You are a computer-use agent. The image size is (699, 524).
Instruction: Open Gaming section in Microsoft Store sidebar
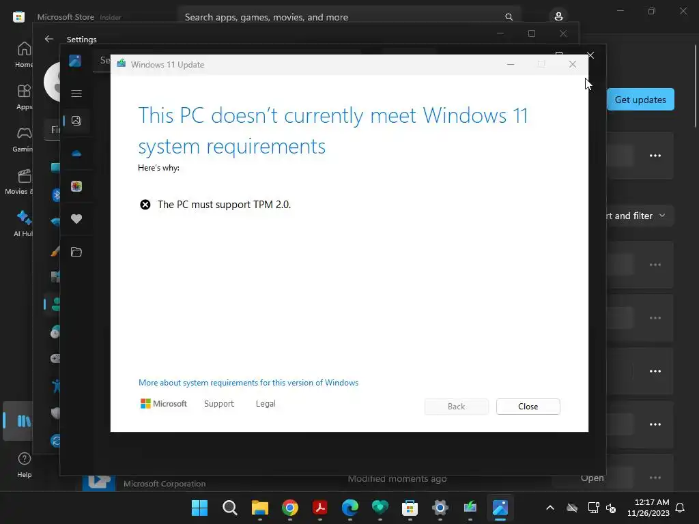point(23,139)
